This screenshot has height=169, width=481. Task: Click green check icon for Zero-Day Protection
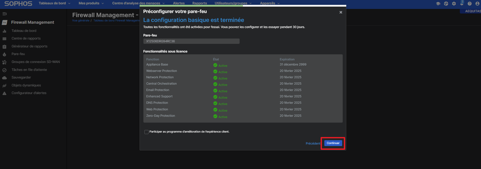(215, 116)
